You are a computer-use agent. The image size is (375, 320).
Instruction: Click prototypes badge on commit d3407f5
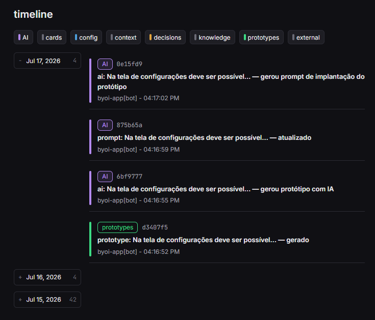pyautogui.click(x=117, y=227)
